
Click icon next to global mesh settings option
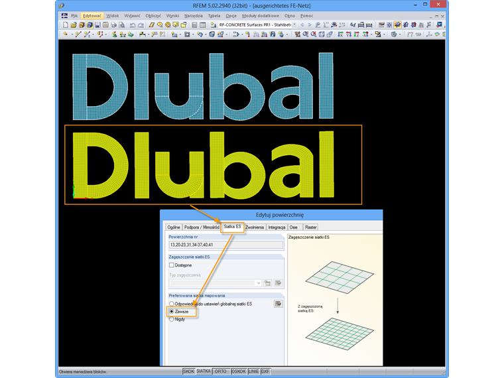pos(278,304)
